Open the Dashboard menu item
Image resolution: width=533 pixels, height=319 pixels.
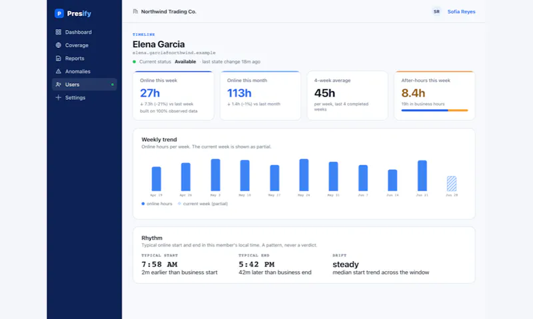(85, 32)
